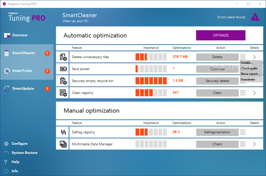The image size is (266, 176).
Task: Click importance bar for Multimedia Data Manager
Action: [x=151, y=144]
